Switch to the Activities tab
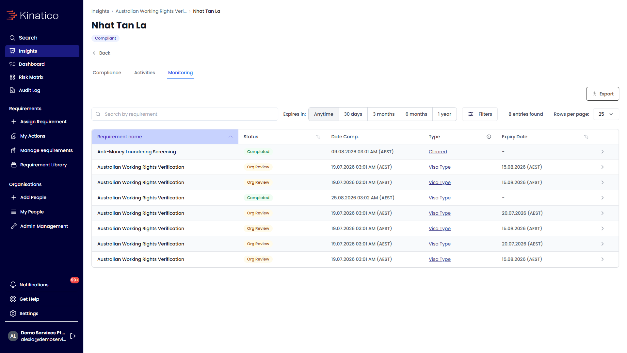The image size is (627, 353). [145, 73]
